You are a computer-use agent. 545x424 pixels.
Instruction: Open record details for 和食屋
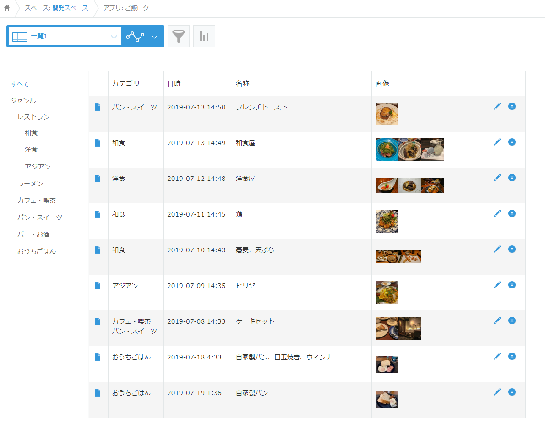pos(98,143)
